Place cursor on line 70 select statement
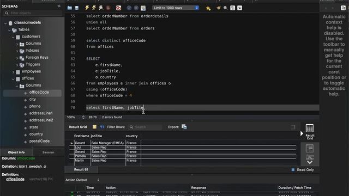Screen dimensions: 349x196 pyautogui.click(x=115, y=108)
